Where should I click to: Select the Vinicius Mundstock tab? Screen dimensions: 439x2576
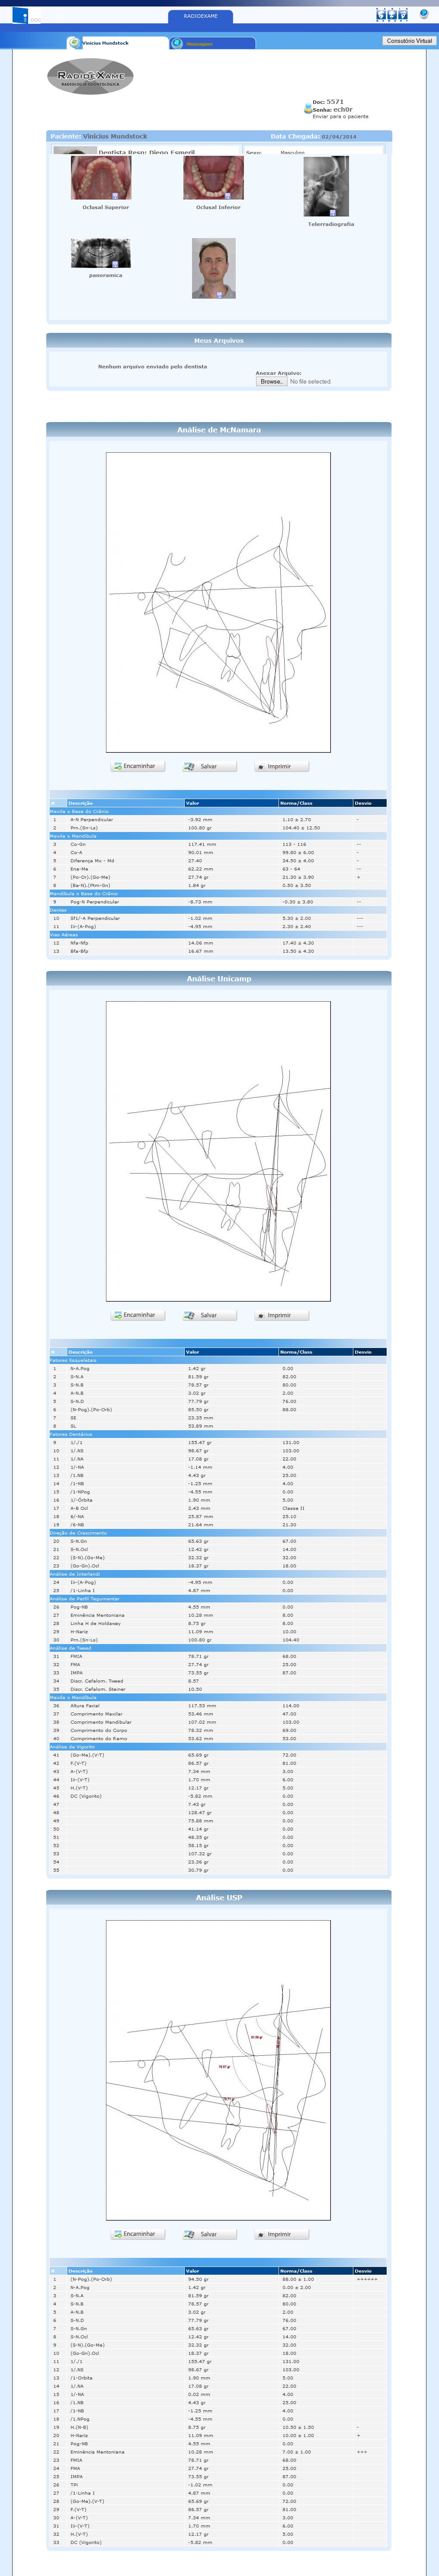105,43
